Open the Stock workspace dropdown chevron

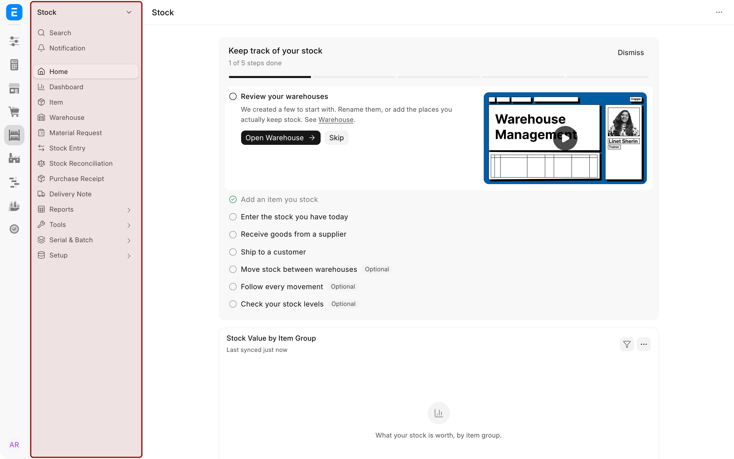129,12
